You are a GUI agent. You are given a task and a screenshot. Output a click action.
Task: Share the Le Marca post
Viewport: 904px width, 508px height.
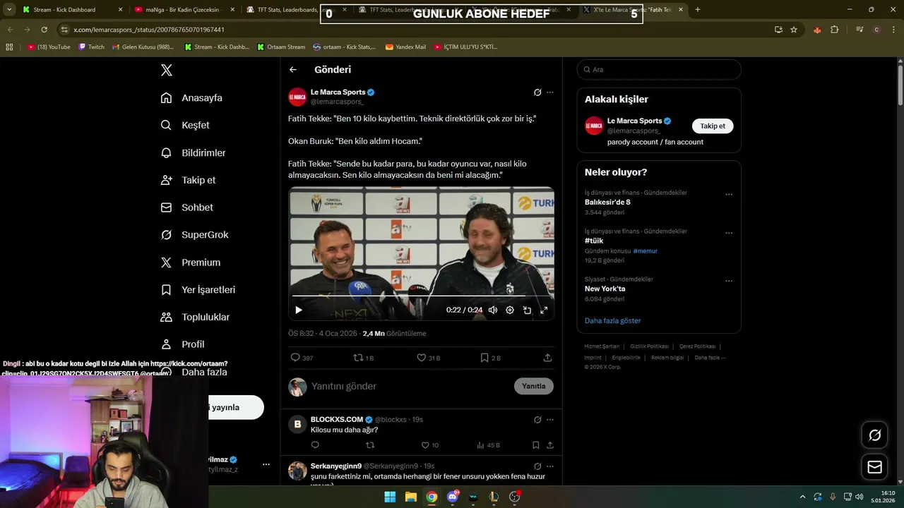coord(547,358)
